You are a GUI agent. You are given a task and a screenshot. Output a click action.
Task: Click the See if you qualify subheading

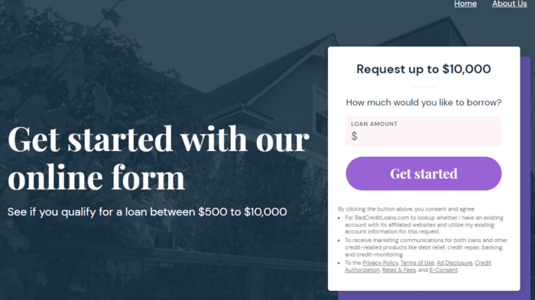(147, 212)
